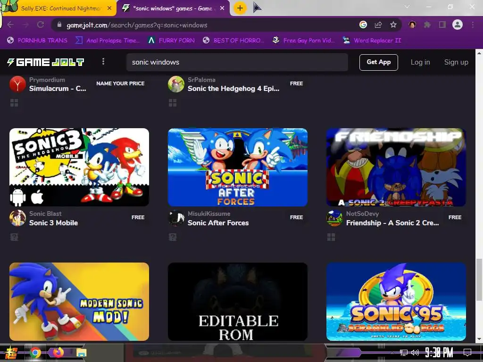Click Windows icon under Friendship game

[x=331, y=237]
